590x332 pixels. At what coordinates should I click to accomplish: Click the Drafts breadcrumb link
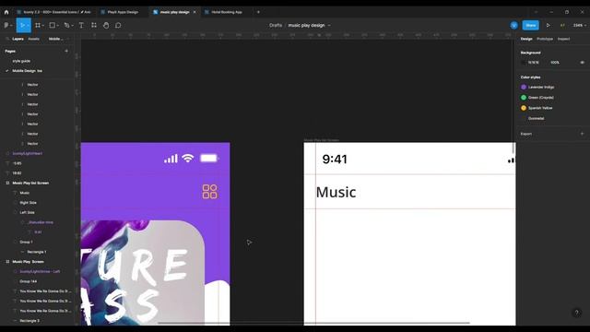coord(276,25)
